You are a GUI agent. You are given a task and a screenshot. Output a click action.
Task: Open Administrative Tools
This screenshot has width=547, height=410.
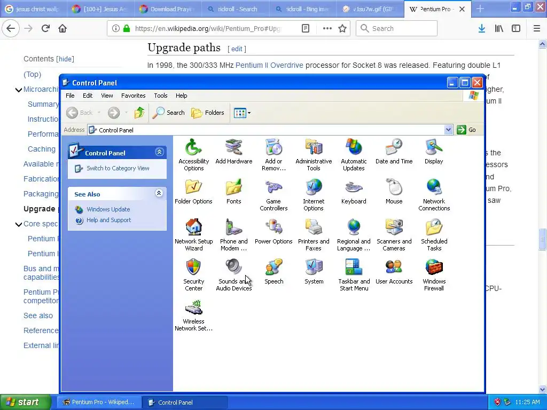point(314,155)
